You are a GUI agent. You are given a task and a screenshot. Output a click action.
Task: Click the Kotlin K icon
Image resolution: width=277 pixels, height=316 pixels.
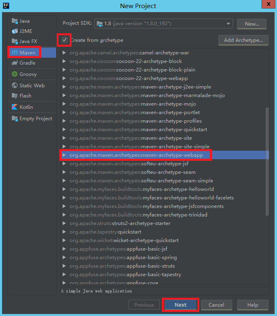(x=15, y=107)
